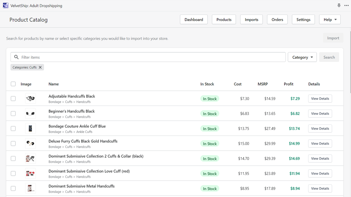Image resolution: width=351 pixels, height=197 pixels.
Task: Expand the Help menu dropdown
Action: tap(330, 20)
